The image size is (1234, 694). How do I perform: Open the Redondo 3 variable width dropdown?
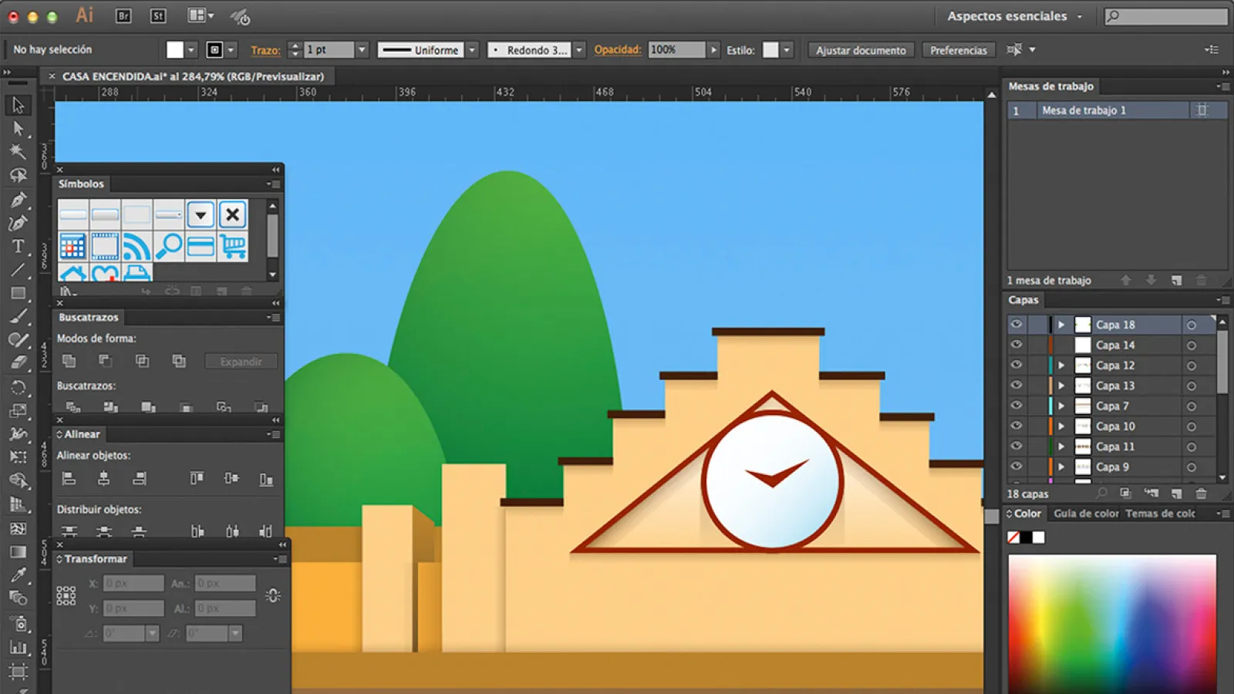(577, 49)
